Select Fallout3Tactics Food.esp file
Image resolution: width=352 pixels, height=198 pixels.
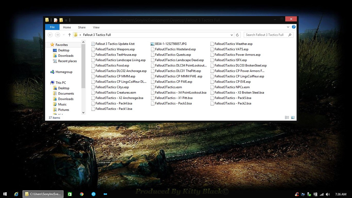coord(112,65)
